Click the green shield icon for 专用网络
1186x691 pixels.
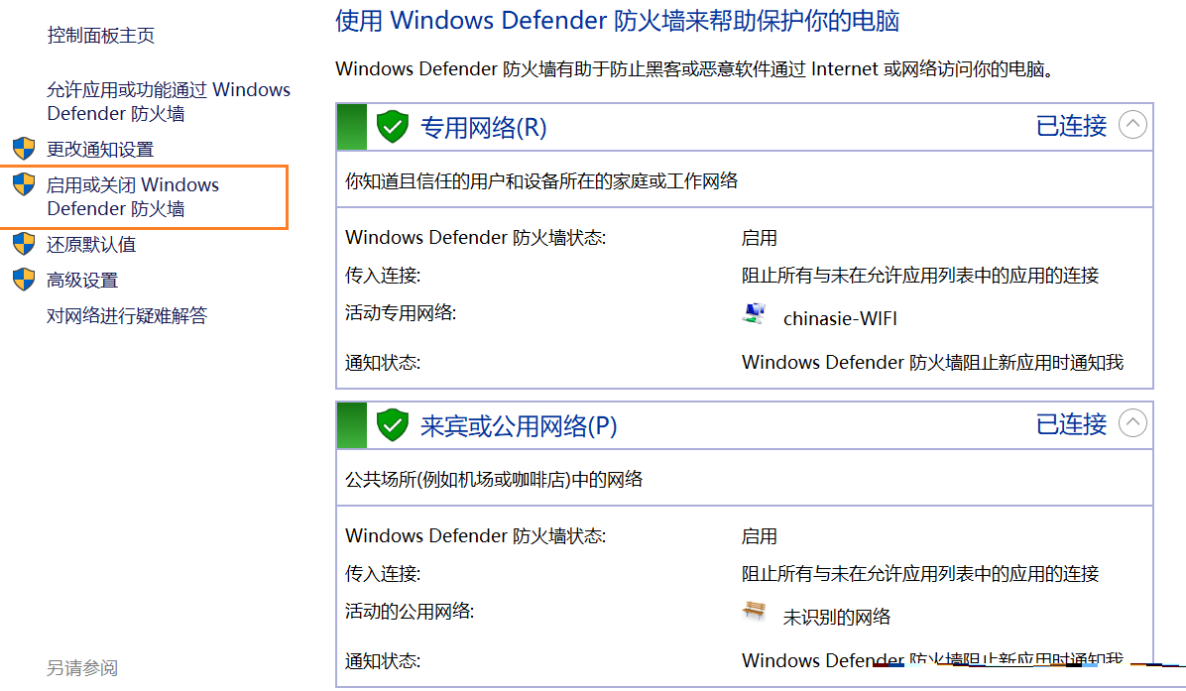click(393, 127)
